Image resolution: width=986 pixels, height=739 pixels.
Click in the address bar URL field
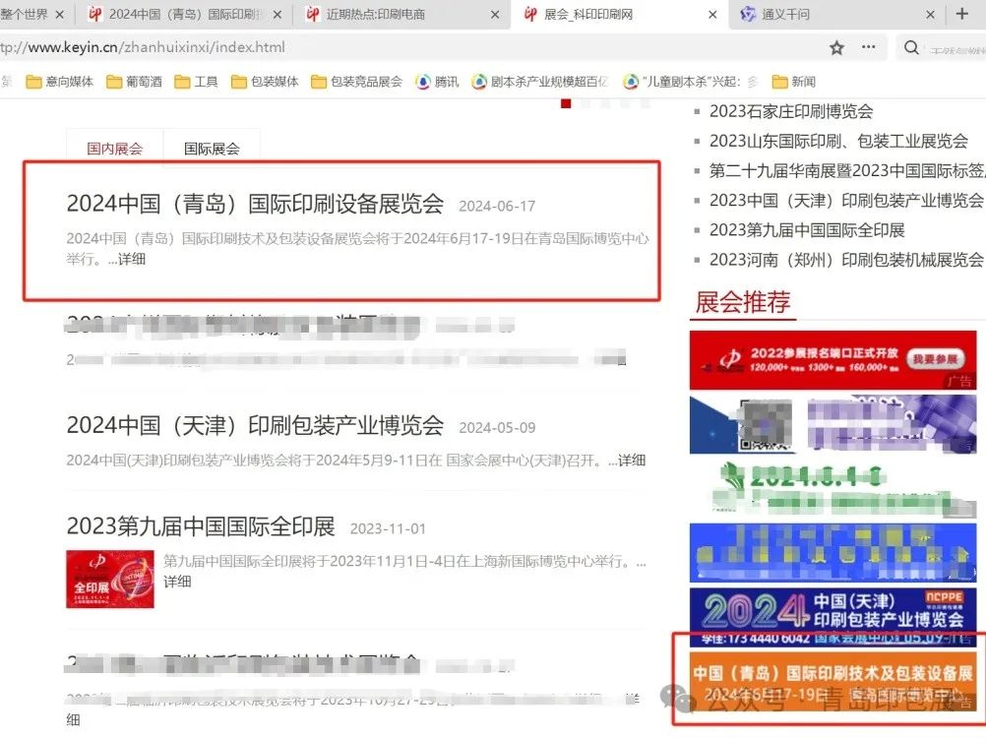click(x=394, y=47)
